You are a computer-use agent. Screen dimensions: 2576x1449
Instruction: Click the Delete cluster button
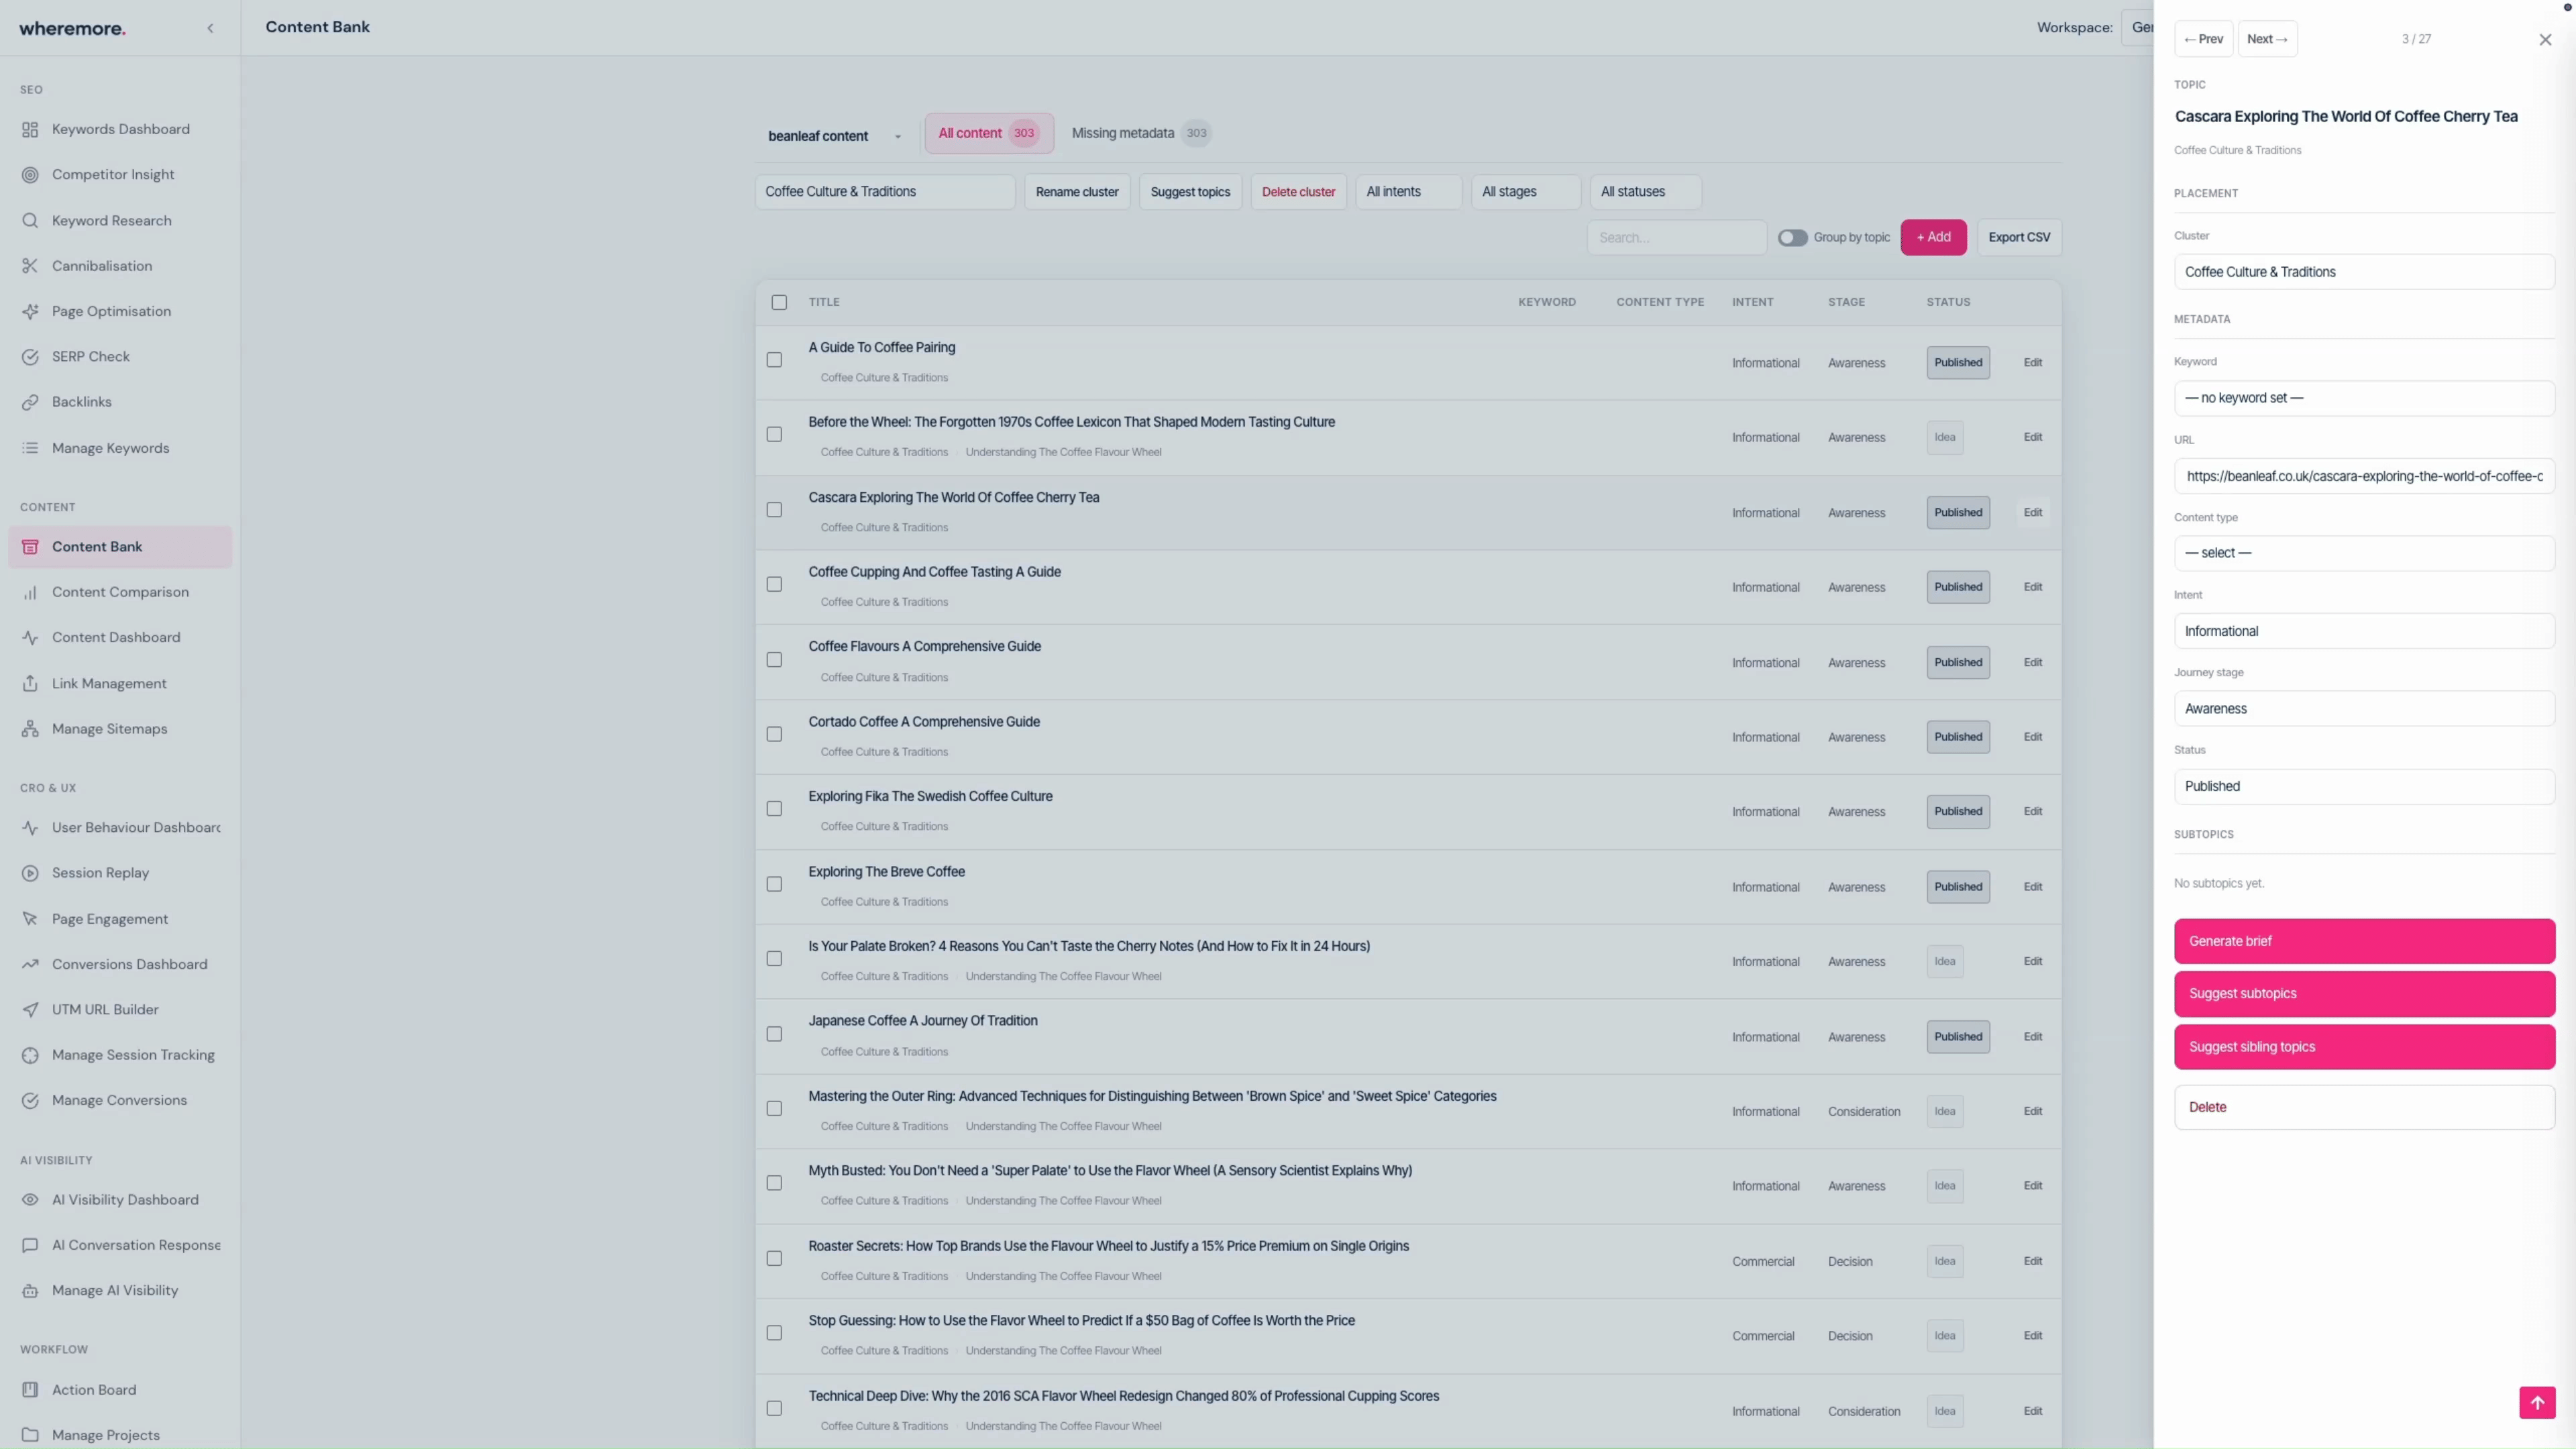point(1298,191)
